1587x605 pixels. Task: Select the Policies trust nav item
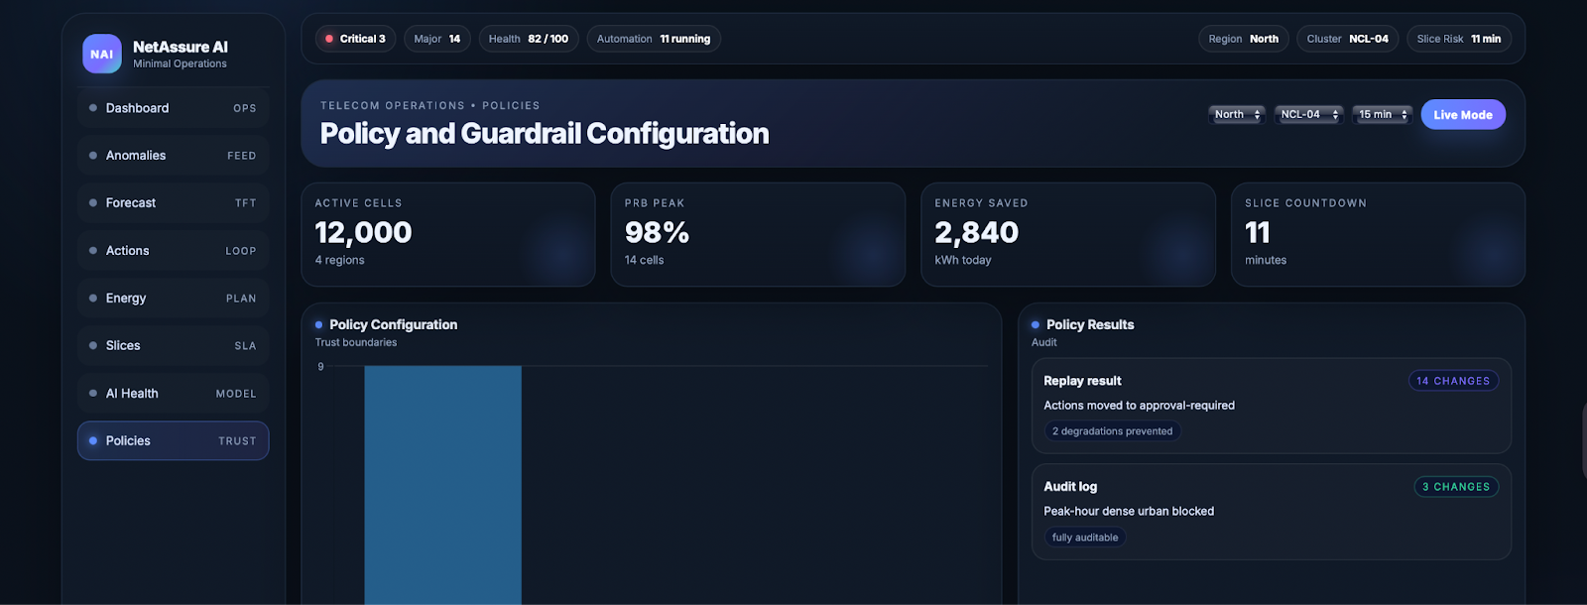coord(173,441)
